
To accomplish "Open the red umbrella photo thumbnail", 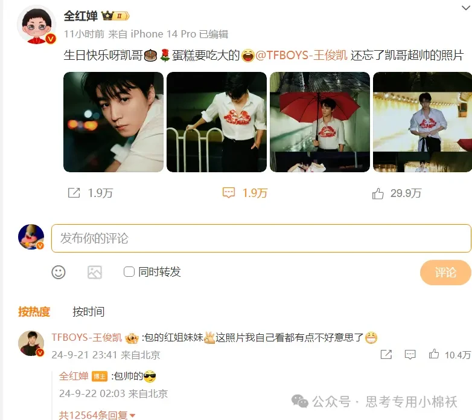I will pos(320,122).
